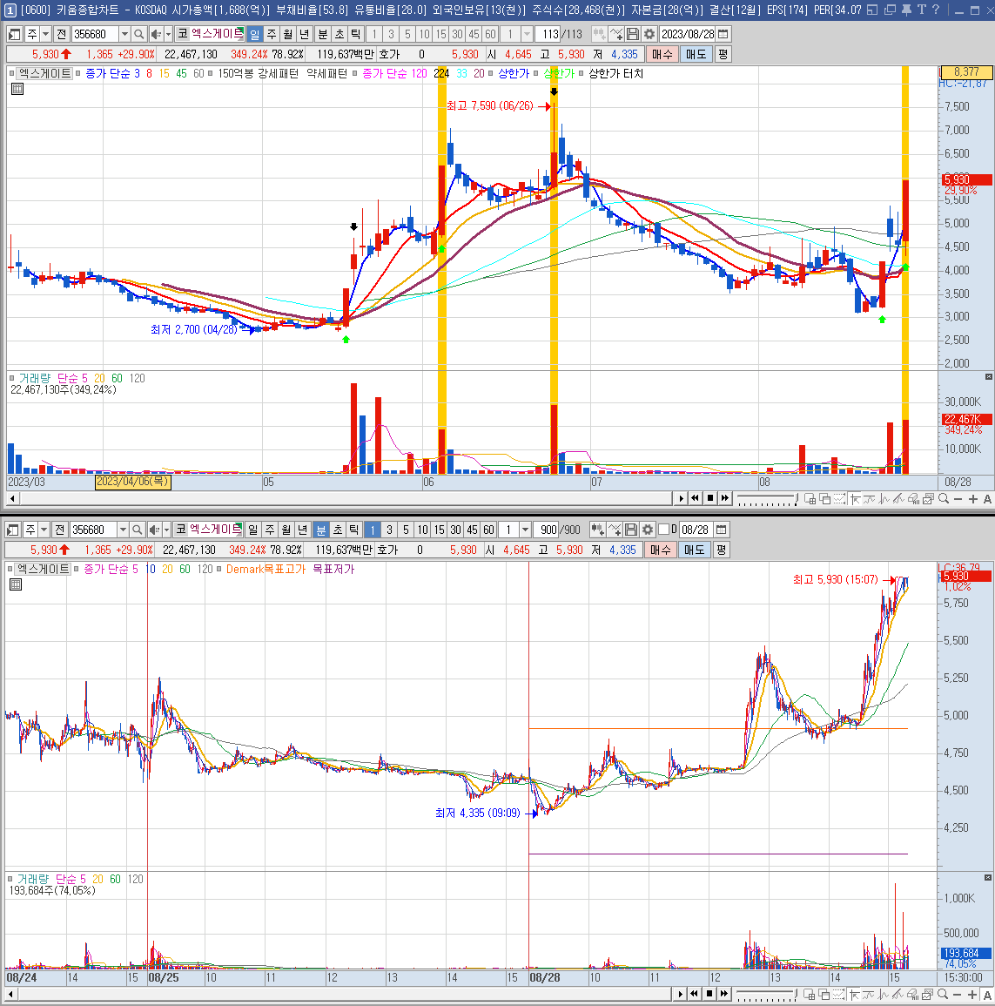The width and height of the screenshot is (995, 1006).
Task: Click the 매수 buy button in lower chart
Action: pos(661,550)
